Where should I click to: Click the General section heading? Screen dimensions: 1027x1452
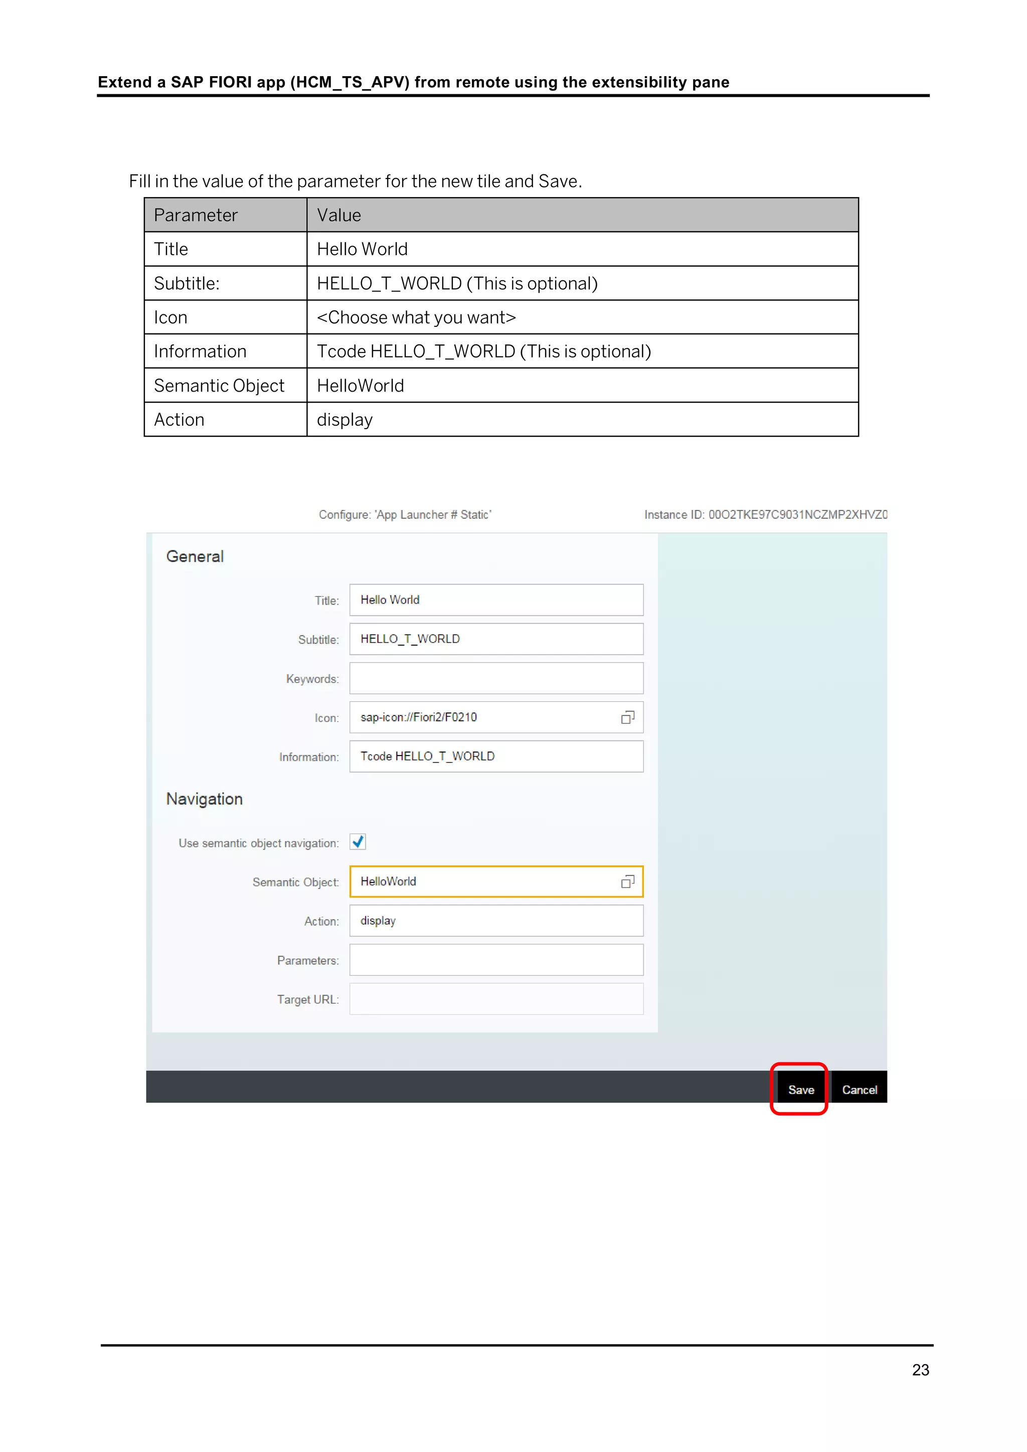[x=195, y=557]
